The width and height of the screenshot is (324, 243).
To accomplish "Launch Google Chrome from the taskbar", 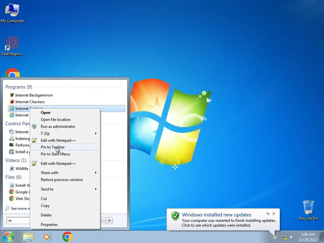I will click(67, 237).
